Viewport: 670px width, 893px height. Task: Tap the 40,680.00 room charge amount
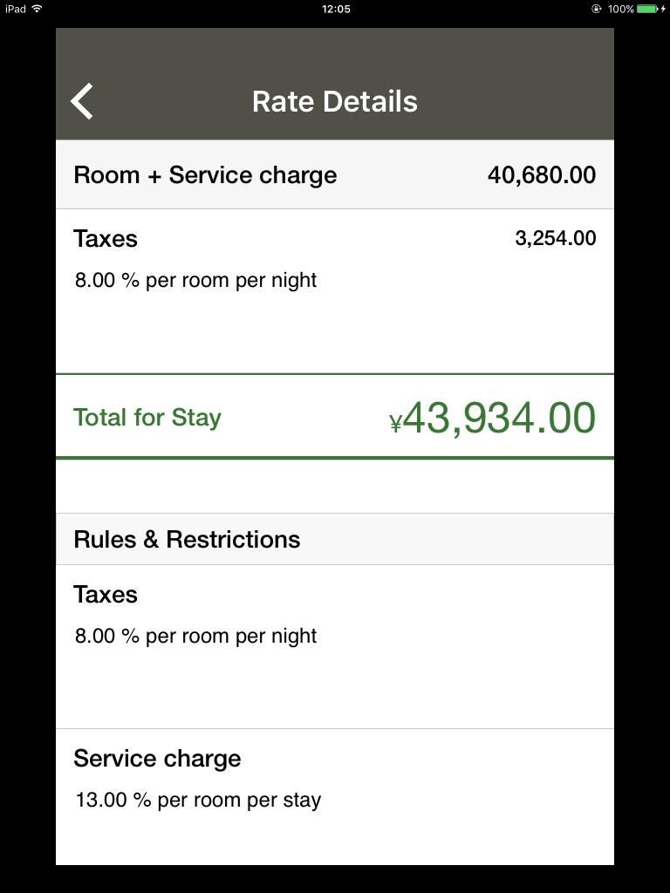point(541,174)
